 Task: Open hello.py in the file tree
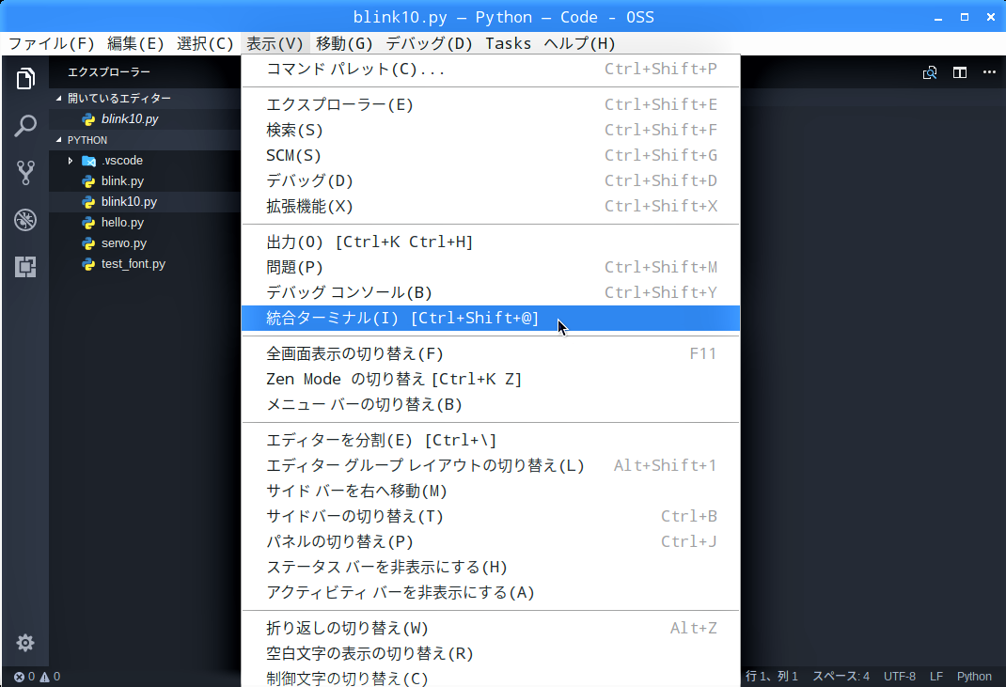[x=145, y=223]
